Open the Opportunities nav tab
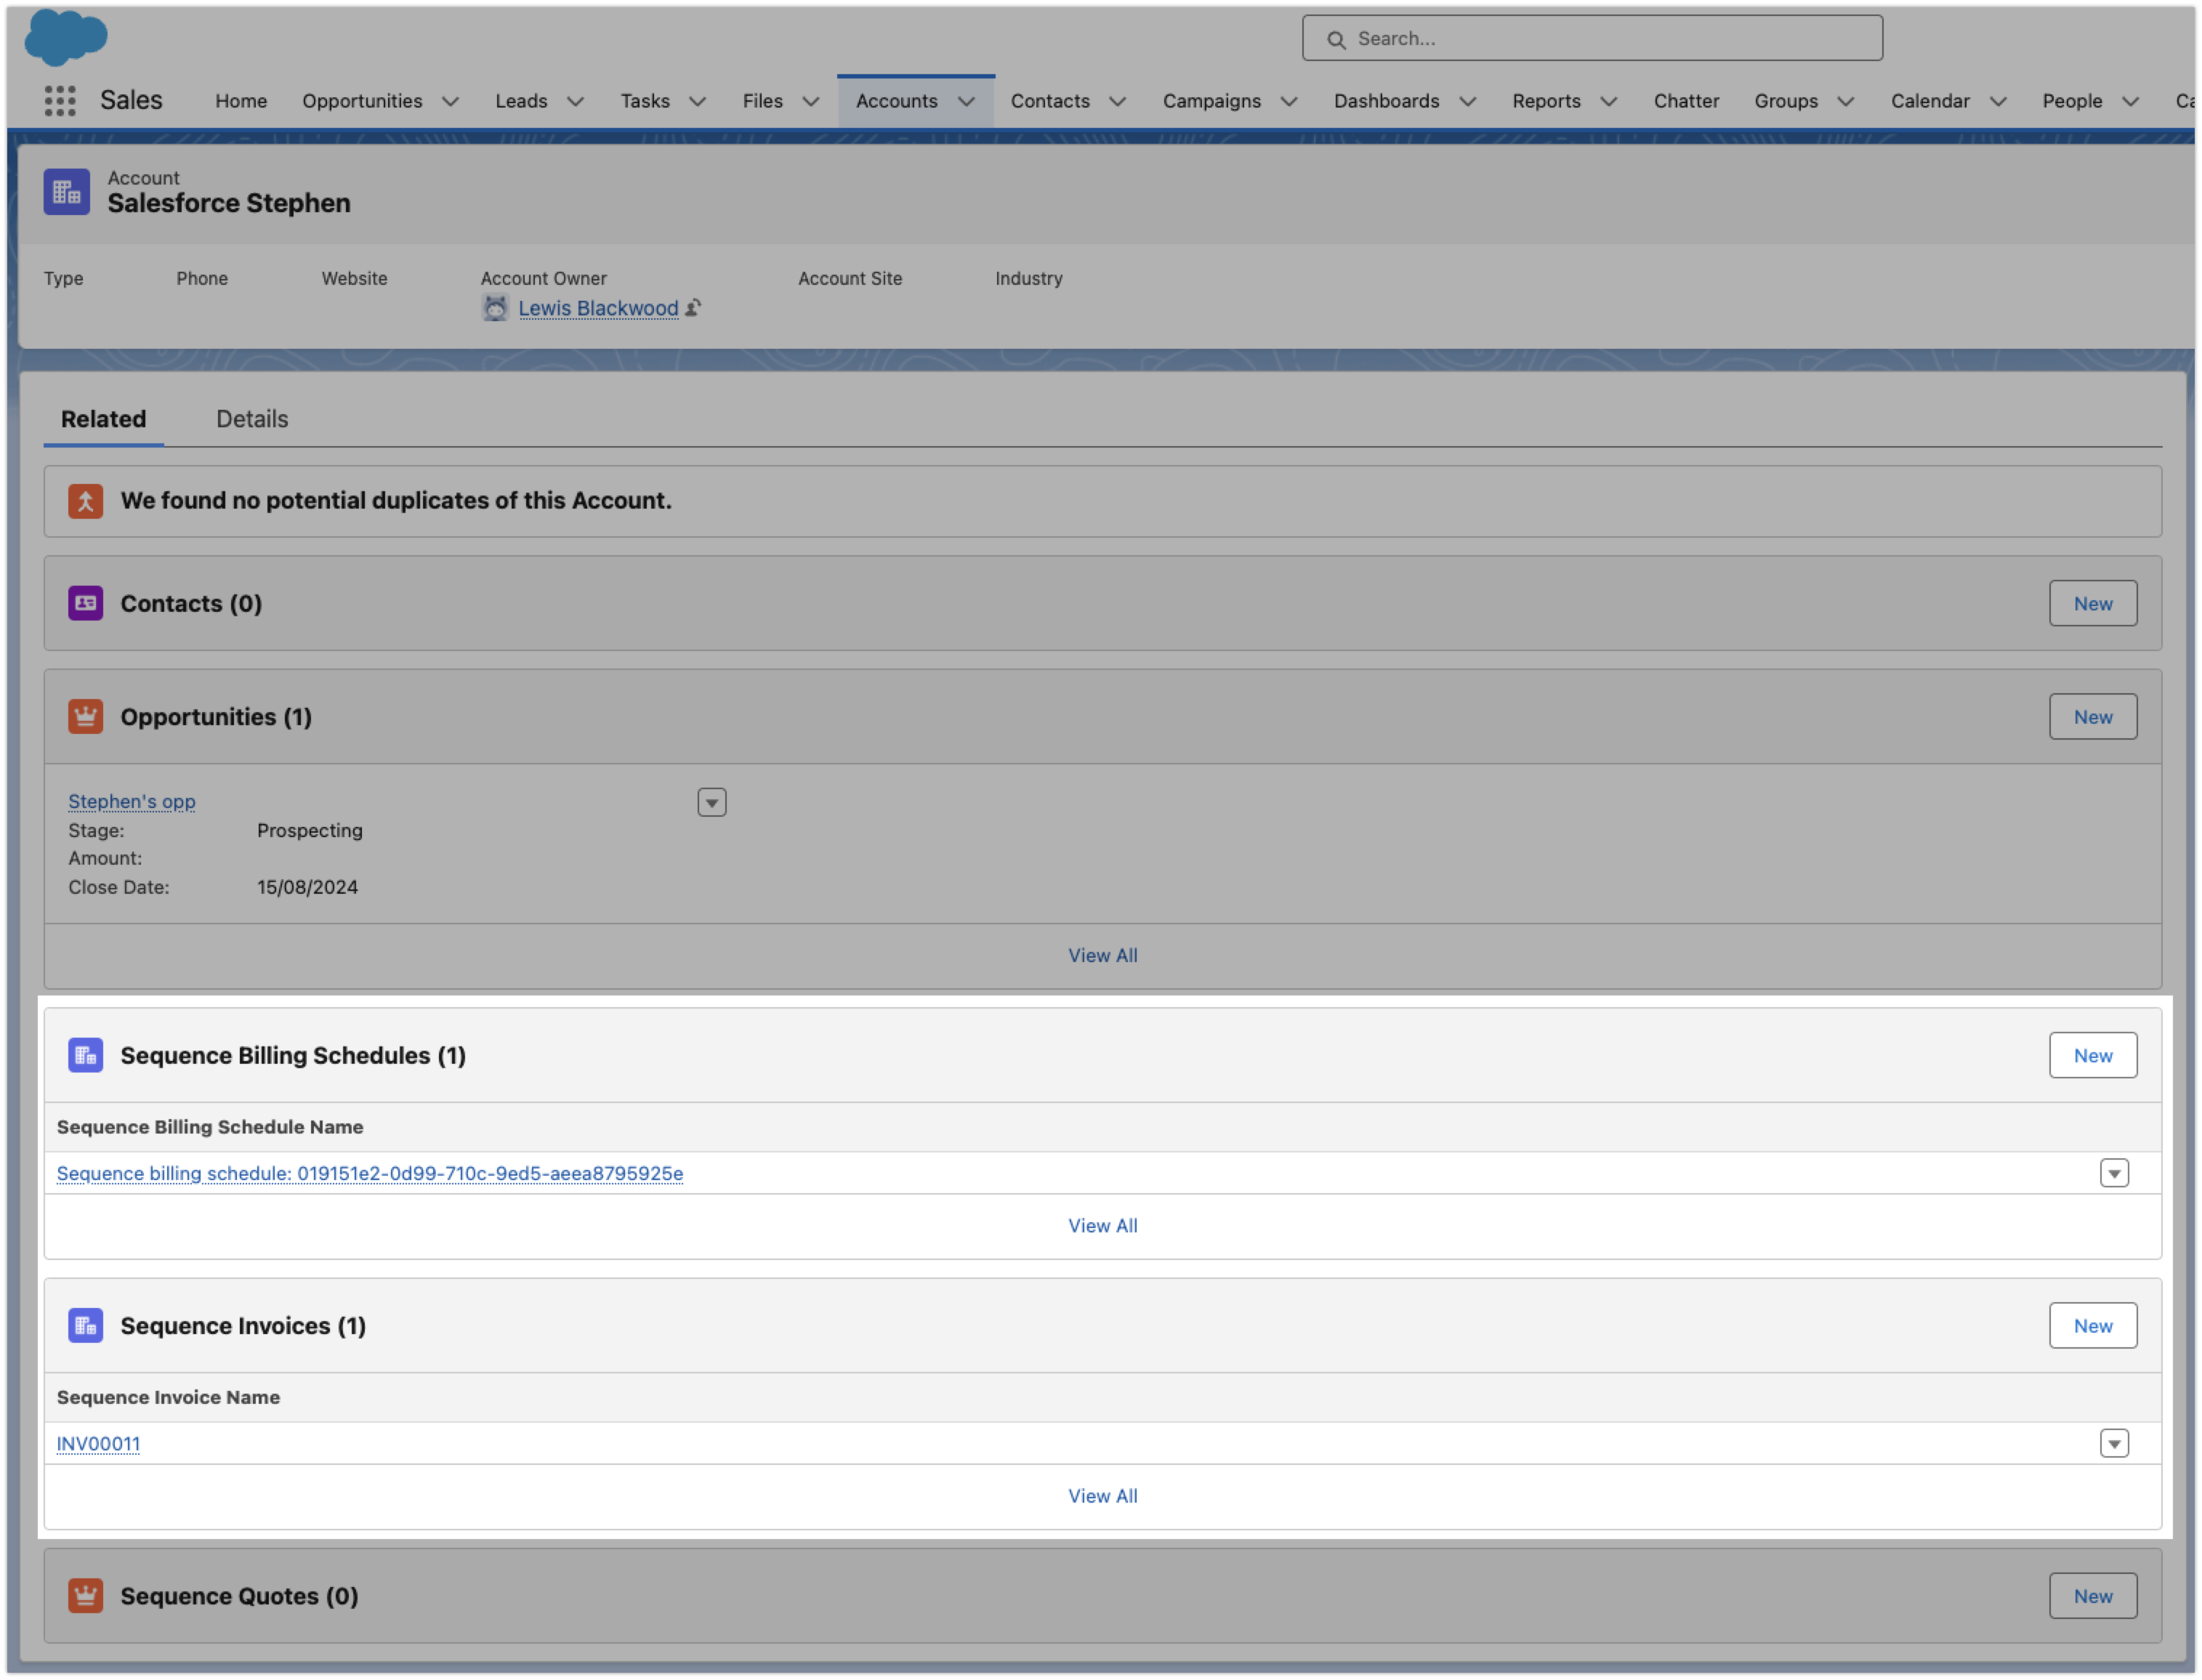 tap(362, 101)
